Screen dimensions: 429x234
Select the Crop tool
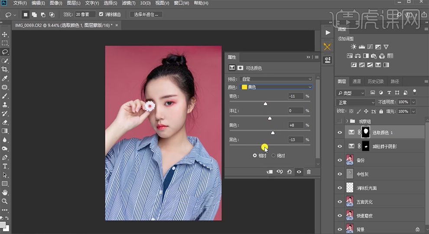(5, 69)
